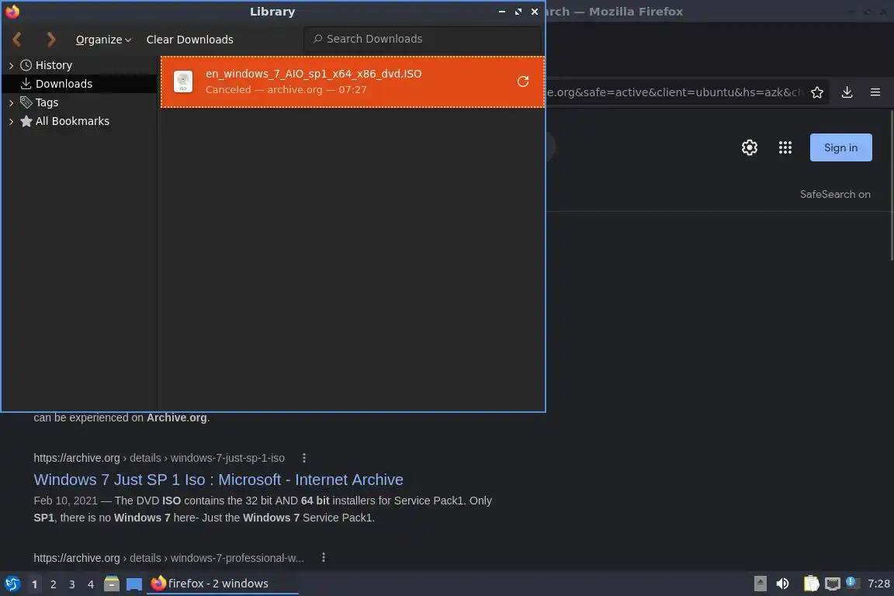Open the volume control tray icon

click(782, 584)
